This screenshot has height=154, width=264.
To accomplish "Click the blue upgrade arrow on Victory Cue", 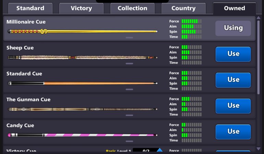I will point(160,150).
